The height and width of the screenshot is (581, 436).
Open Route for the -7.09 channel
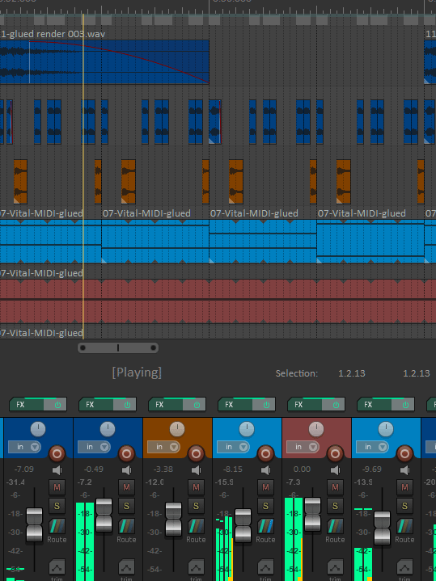(x=57, y=526)
